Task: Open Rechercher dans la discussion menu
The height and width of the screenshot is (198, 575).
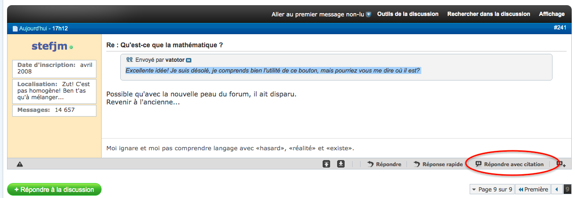Action: (x=488, y=14)
